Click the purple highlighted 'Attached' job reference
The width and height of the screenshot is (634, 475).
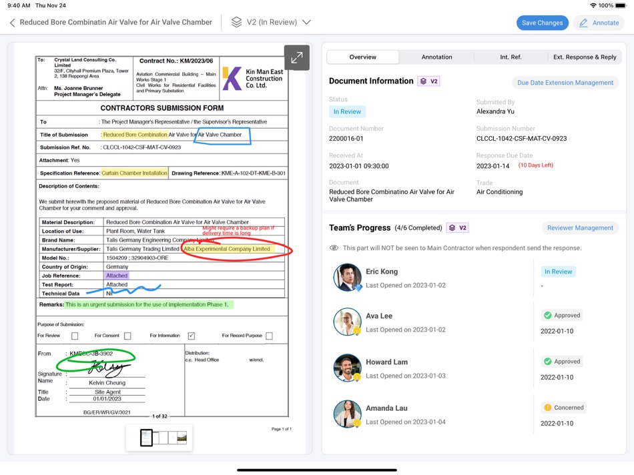117,276
